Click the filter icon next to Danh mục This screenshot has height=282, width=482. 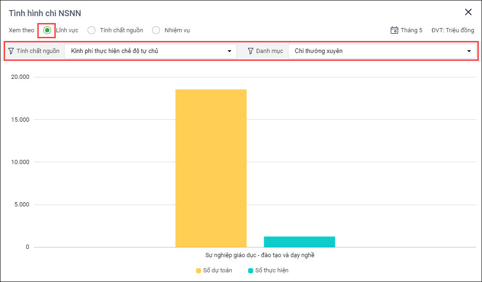[x=251, y=51]
